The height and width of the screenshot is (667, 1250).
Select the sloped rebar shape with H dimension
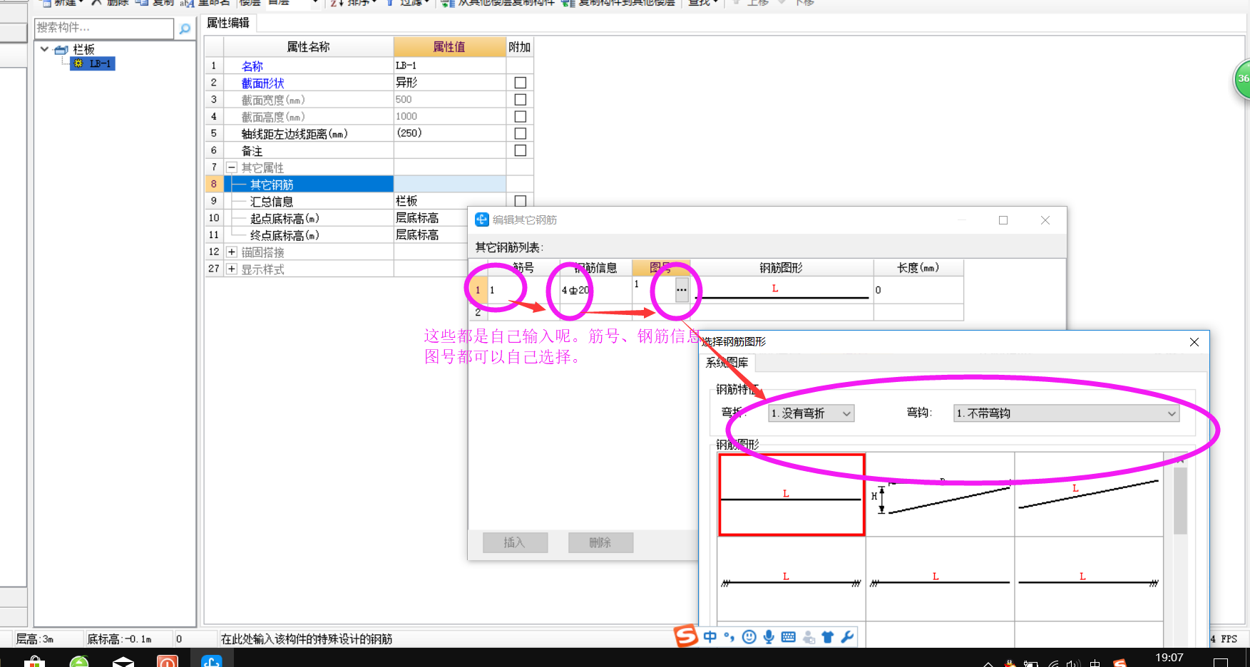click(x=940, y=495)
